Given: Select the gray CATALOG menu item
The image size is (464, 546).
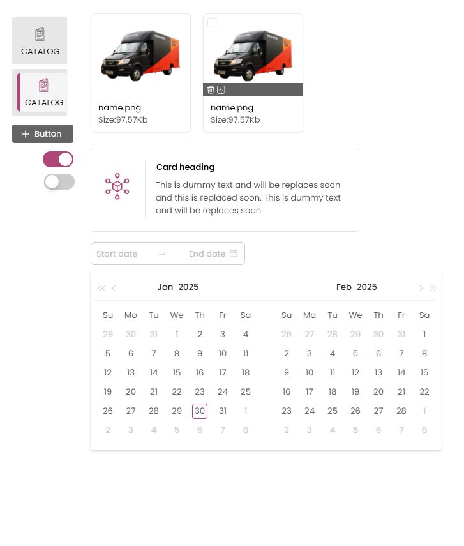Looking at the screenshot, I should pyautogui.click(x=40, y=41).
